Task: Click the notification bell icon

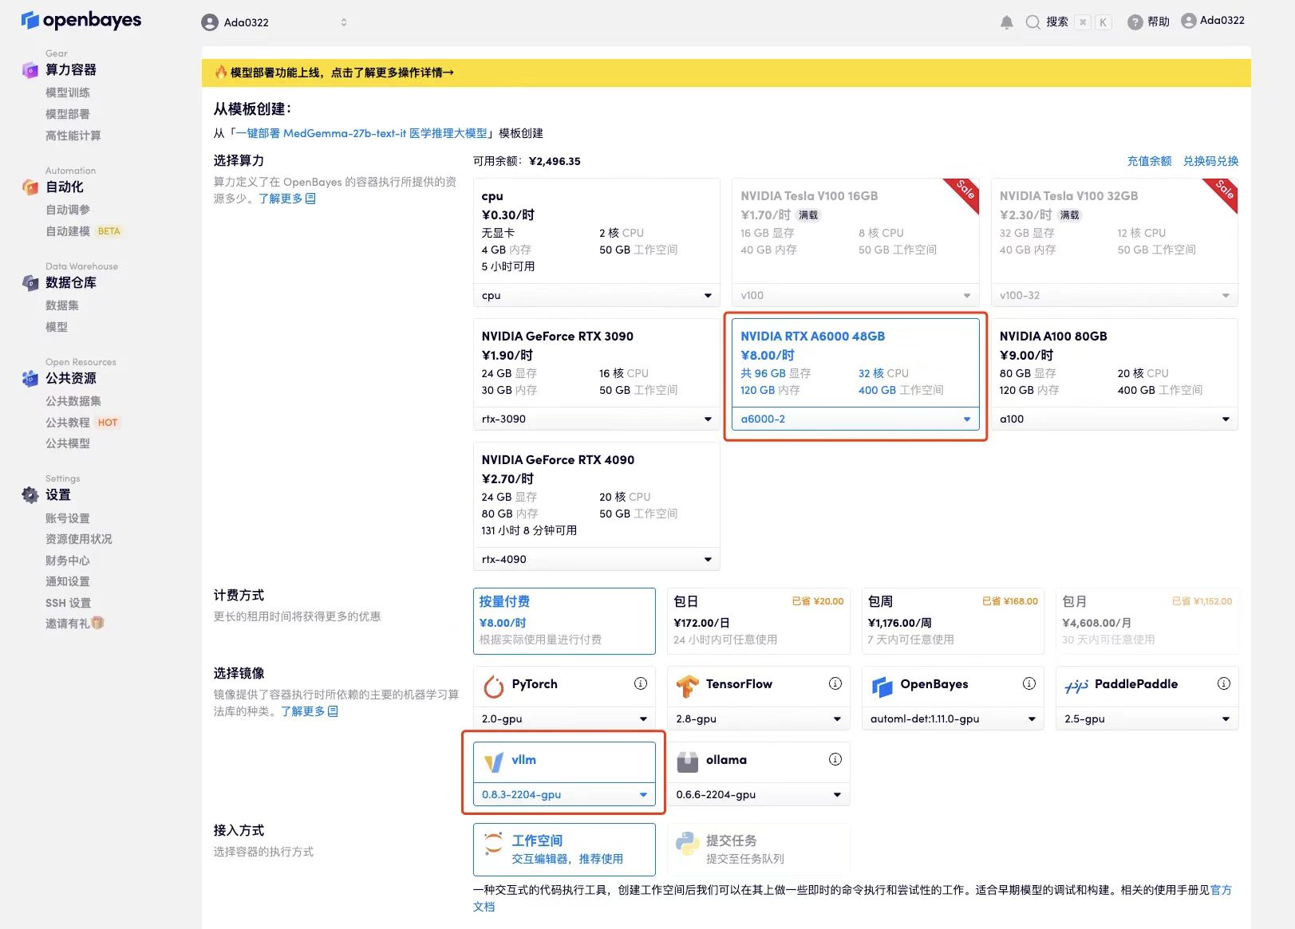Action: [1006, 22]
